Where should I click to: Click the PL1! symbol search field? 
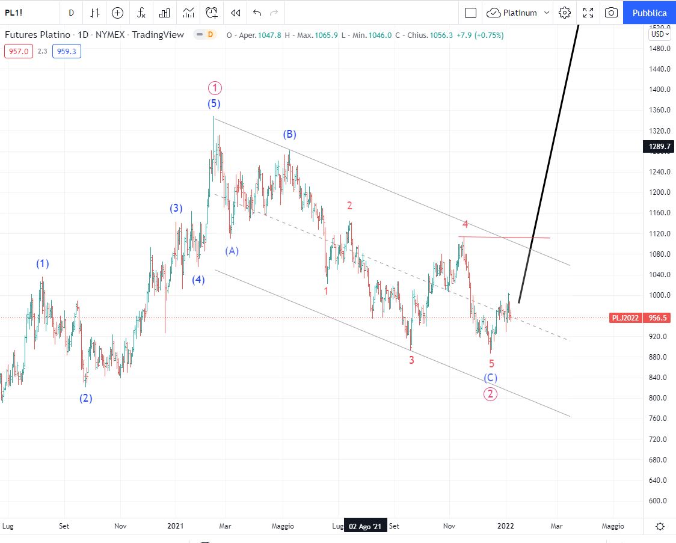pos(29,13)
